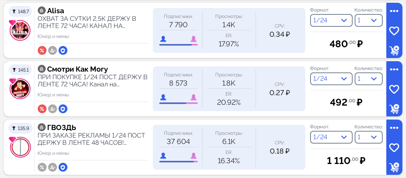Click gray percent badge for ГВОЗДЬ
The width and height of the screenshot is (406, 178).
(x=42, y=167)
